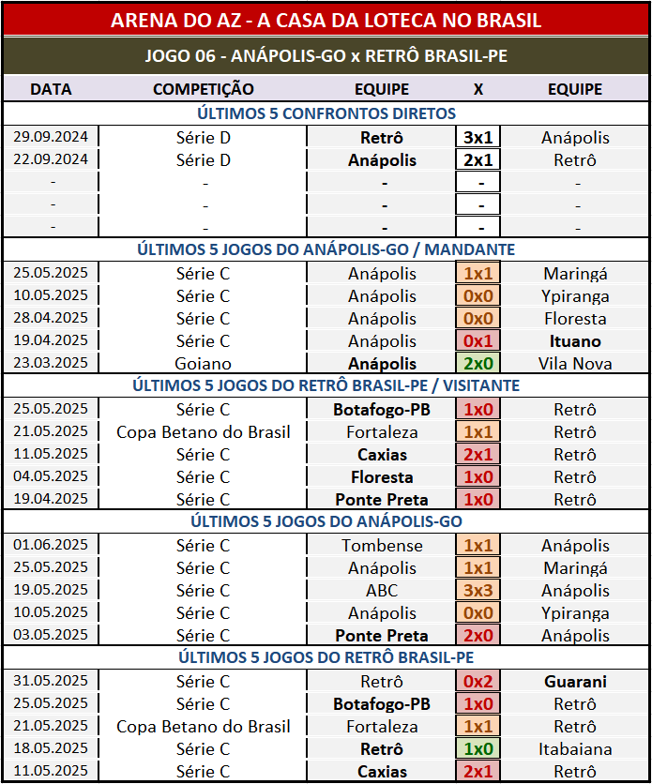
Task: Select the "ÚLTIMOS 5 CONFRONTOS DIRETOS" section header
Action: [326, 113]
